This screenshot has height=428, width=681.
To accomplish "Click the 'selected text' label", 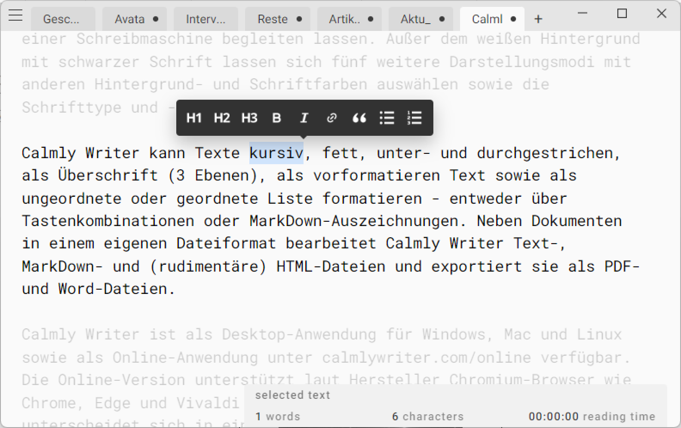I will click(293, 395).
